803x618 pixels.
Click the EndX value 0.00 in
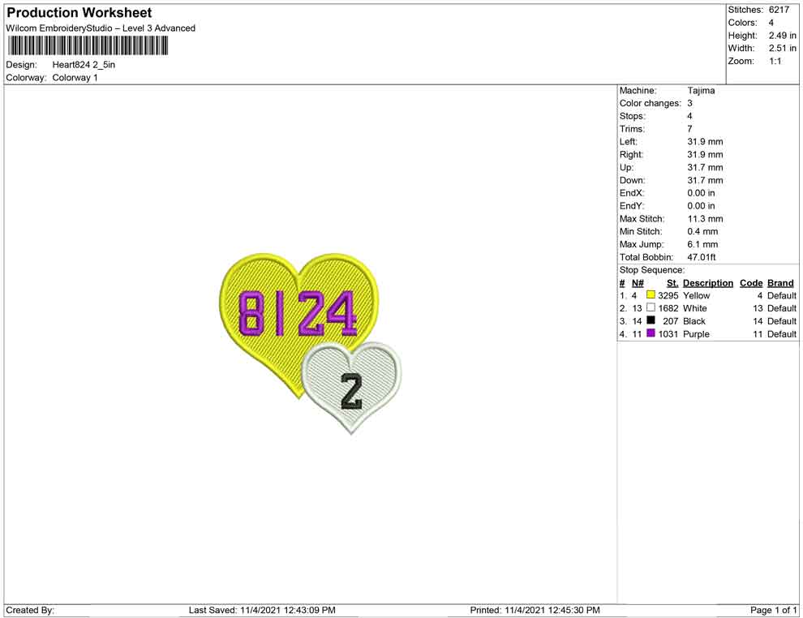point(701,193)
